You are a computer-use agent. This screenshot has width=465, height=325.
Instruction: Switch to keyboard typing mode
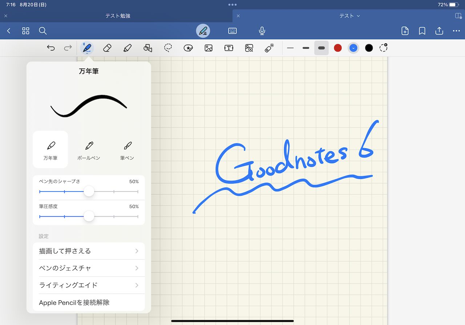click(x=232, y=31)
